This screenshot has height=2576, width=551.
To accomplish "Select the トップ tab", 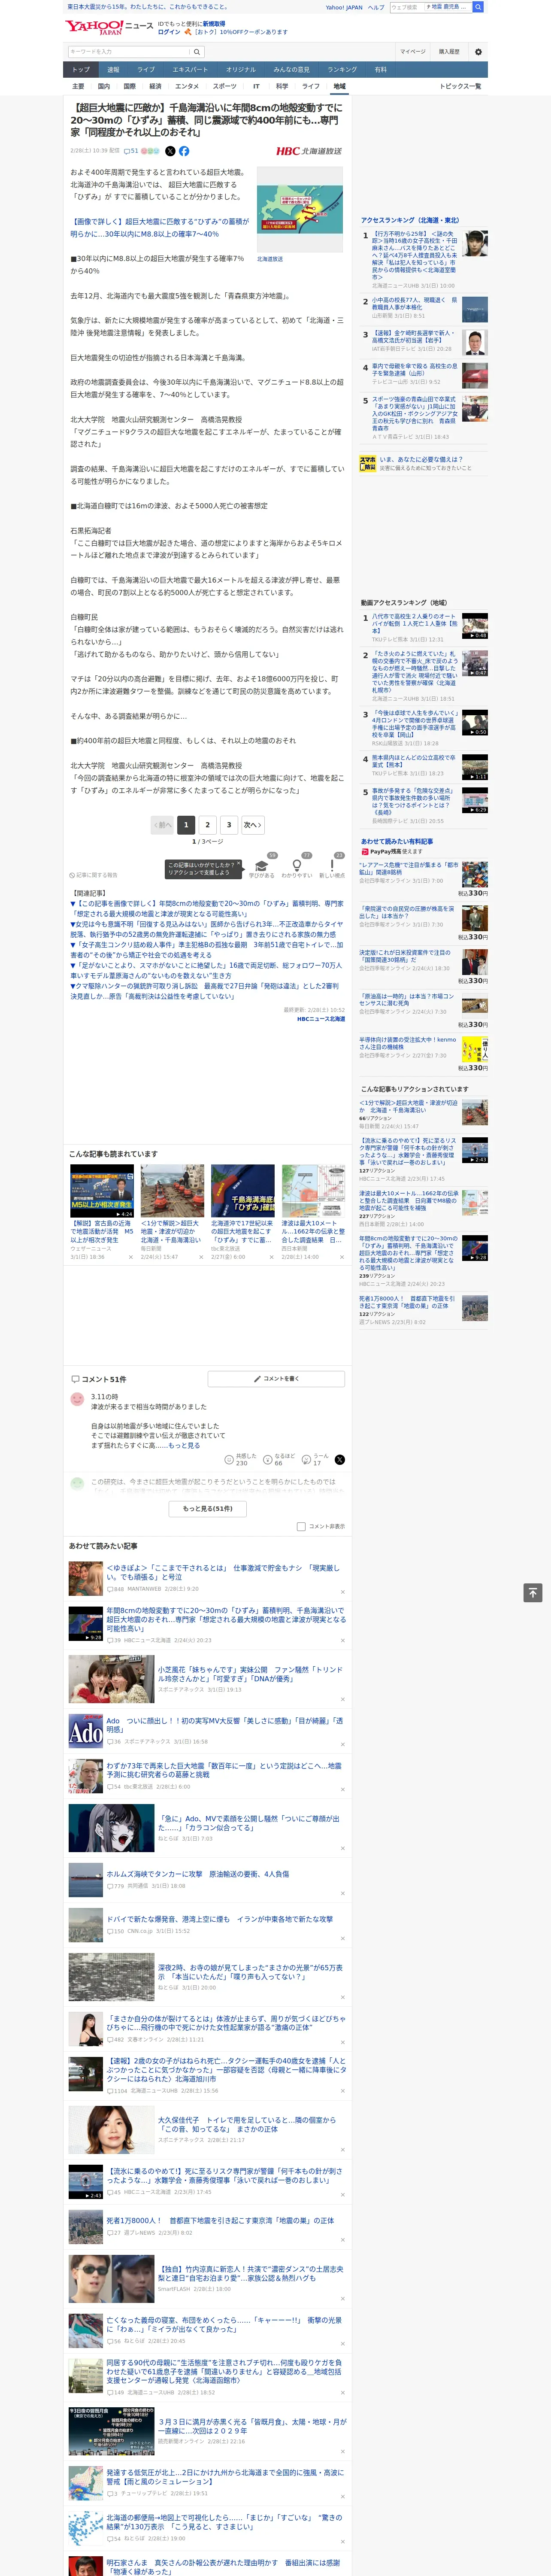I will pyautogui.click(x=81, y=70).
